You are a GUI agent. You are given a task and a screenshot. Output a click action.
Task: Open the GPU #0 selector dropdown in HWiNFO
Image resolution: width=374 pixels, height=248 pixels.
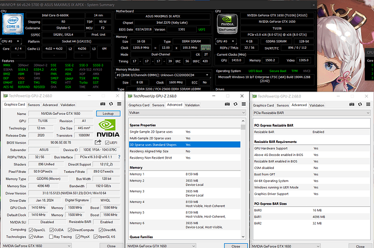point(225,41)
